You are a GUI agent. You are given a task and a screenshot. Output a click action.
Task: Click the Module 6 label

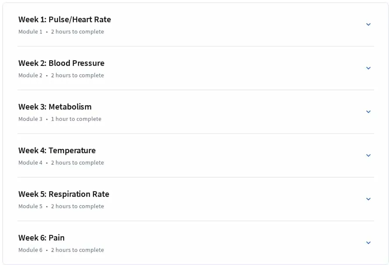click(x=30, y=250)
